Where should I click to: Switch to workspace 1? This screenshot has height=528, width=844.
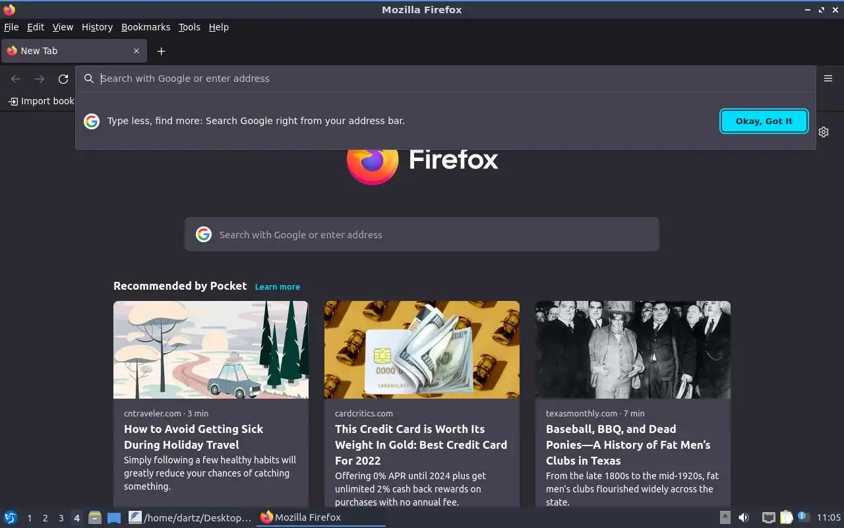click(x=30, y=518)
